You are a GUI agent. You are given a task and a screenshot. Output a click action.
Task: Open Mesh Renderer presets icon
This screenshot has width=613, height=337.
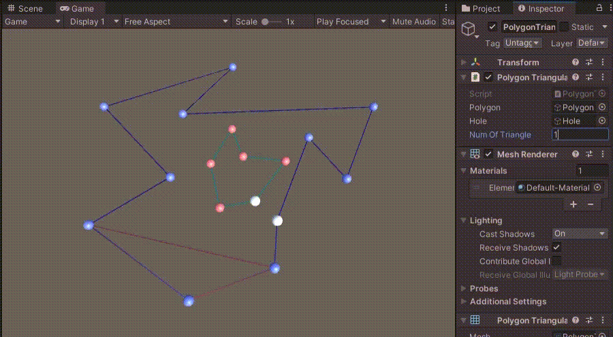click(x=589, y=154)
